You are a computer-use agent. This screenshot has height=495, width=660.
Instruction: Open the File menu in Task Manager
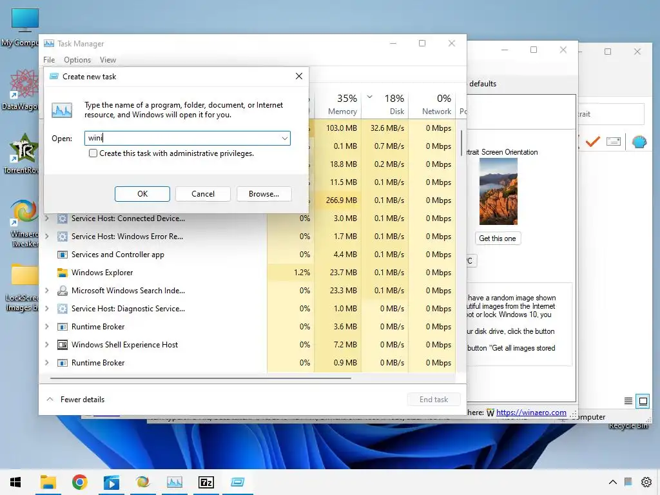pyautogui.click(x=49, y=60)
